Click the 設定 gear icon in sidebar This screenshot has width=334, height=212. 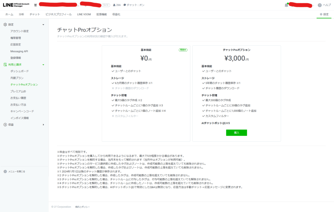point(5,24)
